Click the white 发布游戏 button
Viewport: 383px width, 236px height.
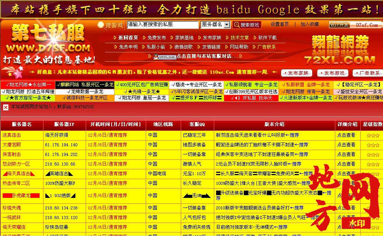point(333,73)
